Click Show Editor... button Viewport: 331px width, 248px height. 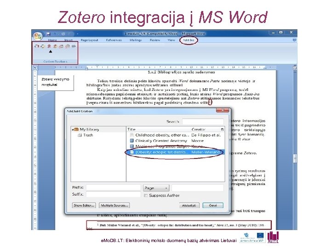(x=84, y=205)
